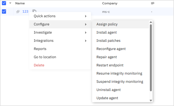174x106 pixels.
Task: Expand Quick actions via its arrow
Action: (86, 16)
